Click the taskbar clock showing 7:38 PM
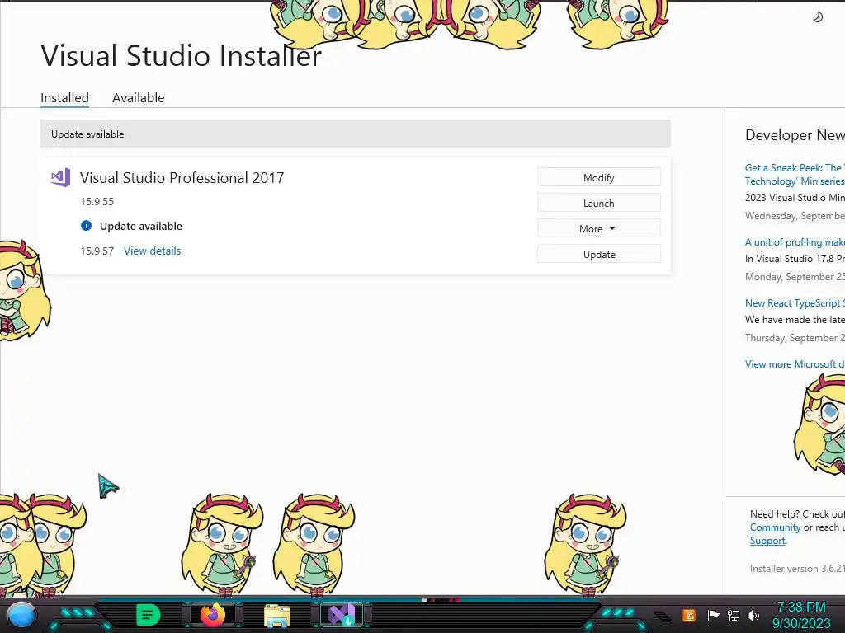The height and width of the screenshot is (633, 845). coord(801,615)
